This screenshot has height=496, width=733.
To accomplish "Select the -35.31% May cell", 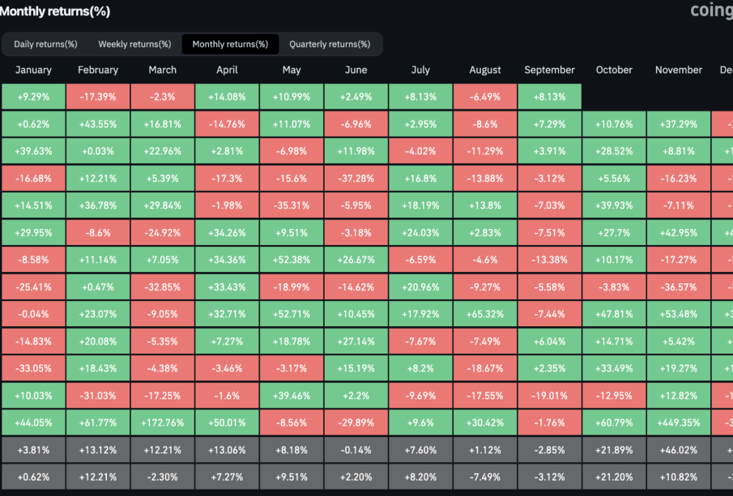I will click(292, 206).
